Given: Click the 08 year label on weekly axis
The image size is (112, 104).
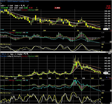Looking at the screenshot, I should 50,78.
